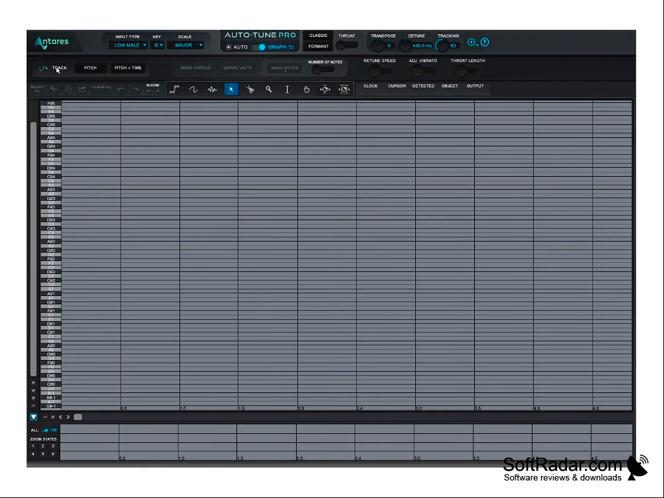The height and width of the screenshot is (498, 664).
Task: Click horizontal zoom out minus button
Action: click(x=45, y=417)
